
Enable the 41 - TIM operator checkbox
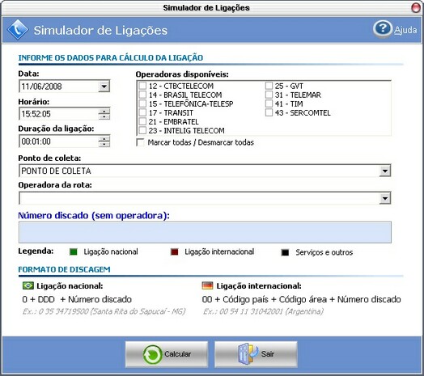(269, 104)
